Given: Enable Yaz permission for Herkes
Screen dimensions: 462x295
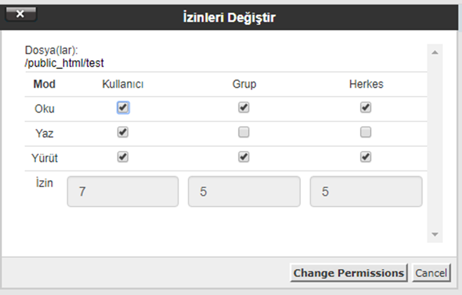Looking at the screenshot, I should tap(366, 133).
